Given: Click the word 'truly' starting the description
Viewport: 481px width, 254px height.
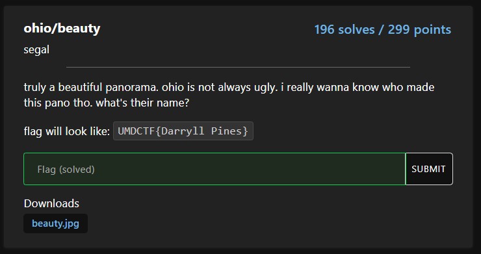Looking at the screenshot, I should pos(35,88).
